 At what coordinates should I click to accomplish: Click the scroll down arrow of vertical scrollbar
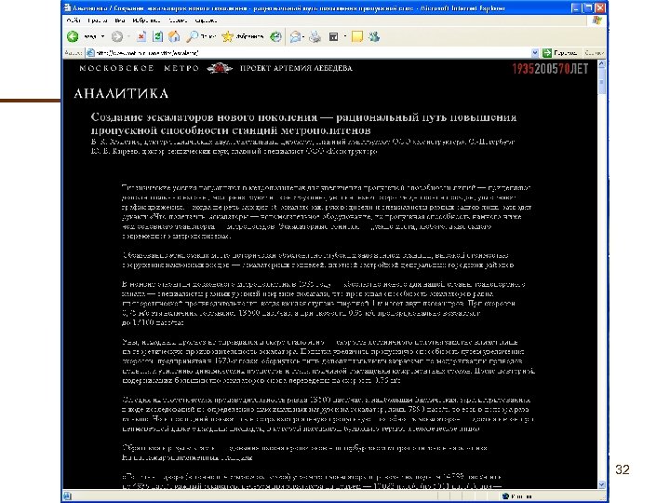pyautogui.click(x=602, y=484)
